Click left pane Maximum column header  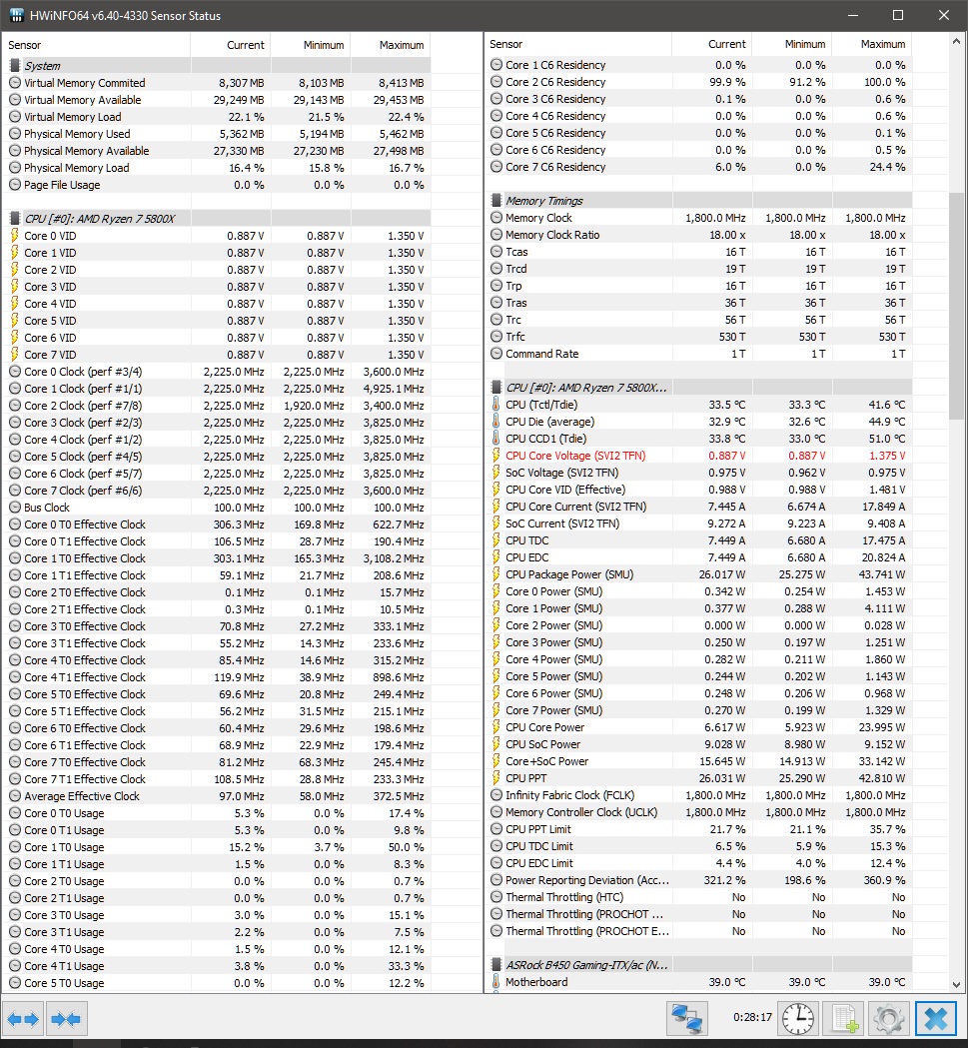pyautogui.click(x=391, y=45)
